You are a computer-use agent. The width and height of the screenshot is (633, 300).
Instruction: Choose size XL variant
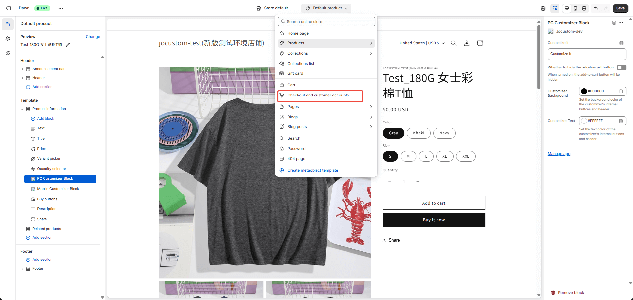pos(444,156)
